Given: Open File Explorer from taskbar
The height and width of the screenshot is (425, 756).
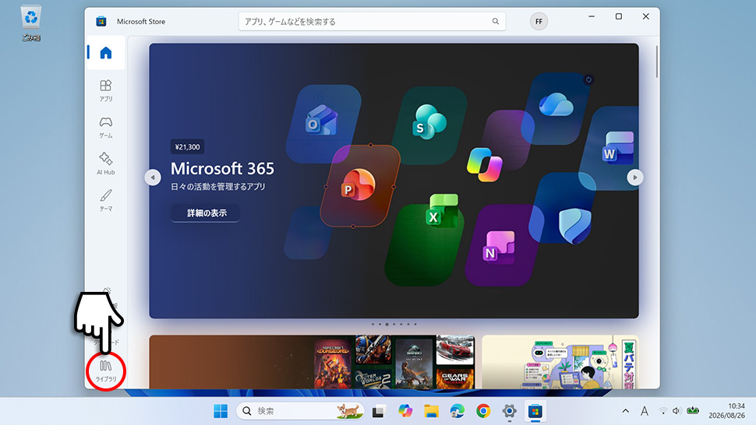Looking at the screenshot, I should [x=431, y=411].
